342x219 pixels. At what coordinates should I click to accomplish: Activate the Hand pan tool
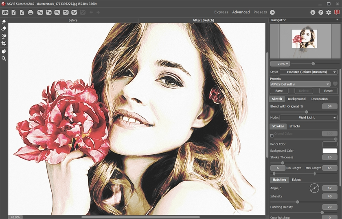coord(4,51)
